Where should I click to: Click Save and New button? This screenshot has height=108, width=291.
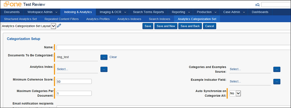[x=166, y=26]
